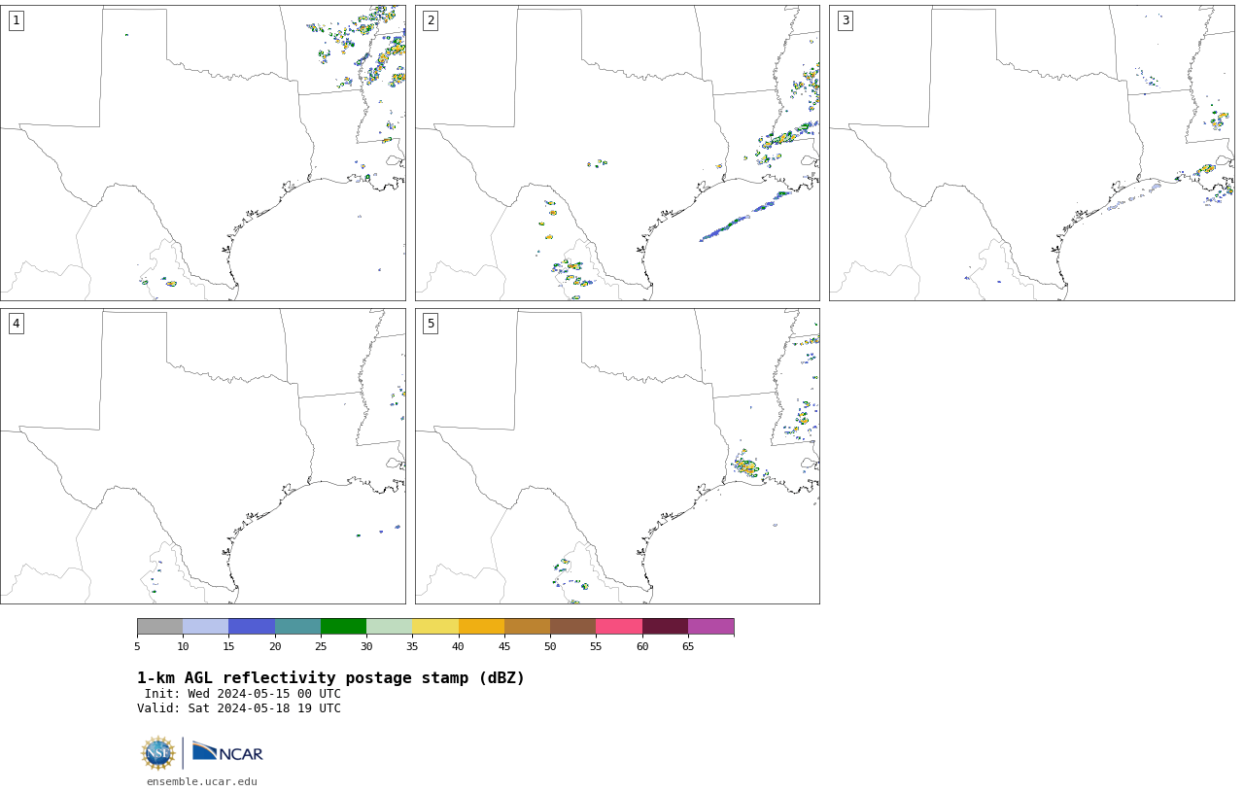Click the colorbar tick label 50
The height and width of the screenshot is (792, 1244).
(550, 646)
